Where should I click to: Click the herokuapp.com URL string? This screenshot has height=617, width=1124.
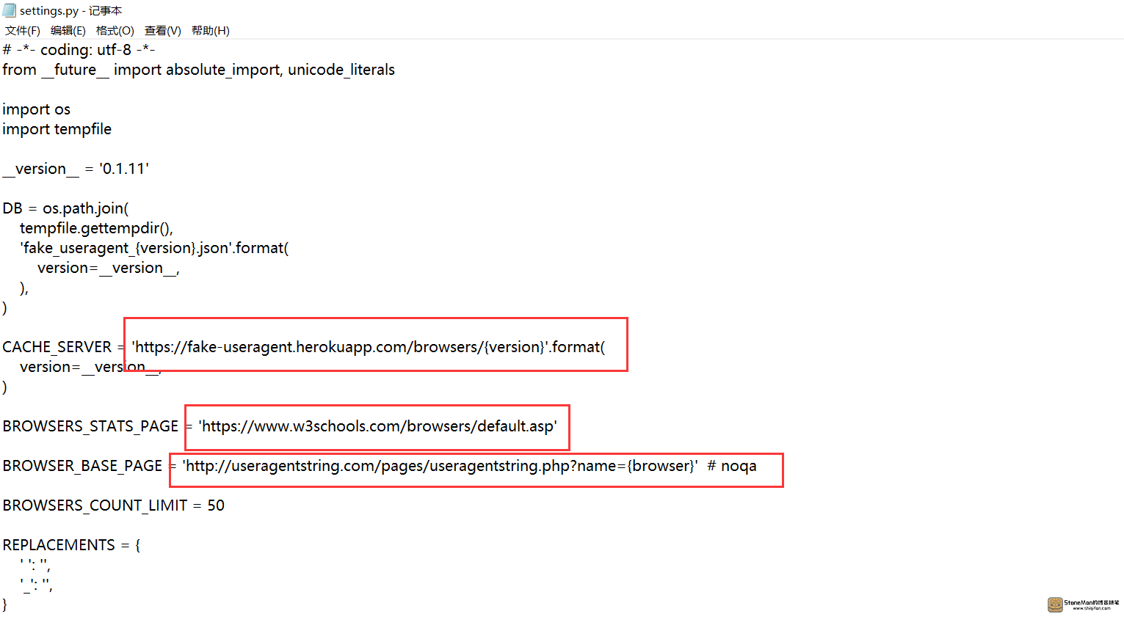tap(339, 347)
